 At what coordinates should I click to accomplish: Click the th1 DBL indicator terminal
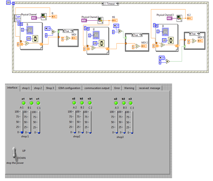[x=115, y=20]
